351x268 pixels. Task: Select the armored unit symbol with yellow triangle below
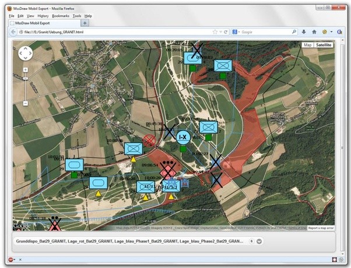(99, 183)
